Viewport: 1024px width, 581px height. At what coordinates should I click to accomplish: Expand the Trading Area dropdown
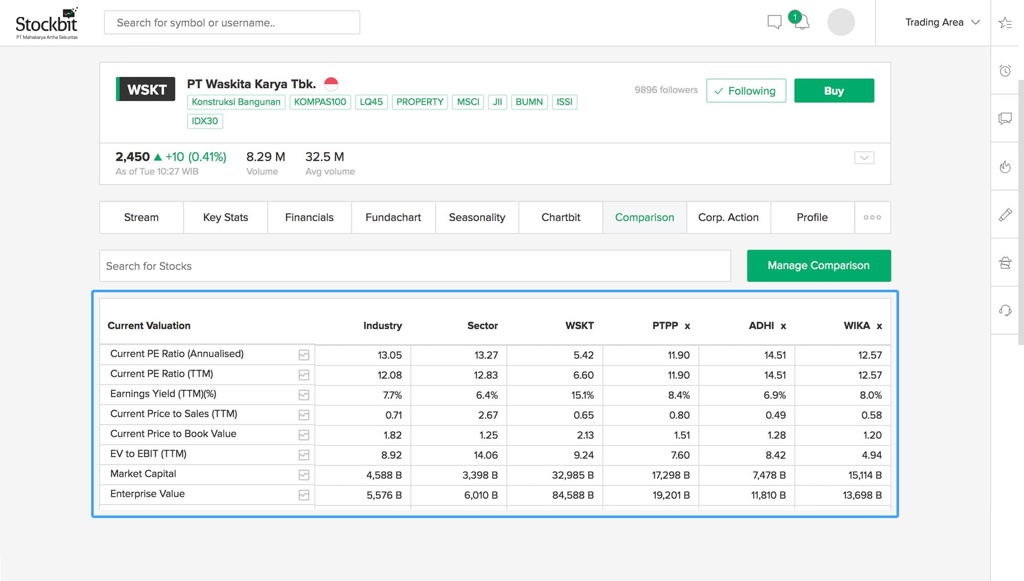(942, 22)
